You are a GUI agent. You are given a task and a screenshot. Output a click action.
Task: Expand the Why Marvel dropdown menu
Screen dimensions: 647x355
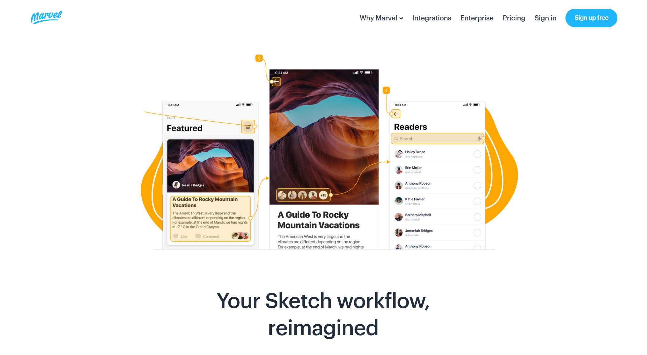pyautogui.click(x=380, y=17)
